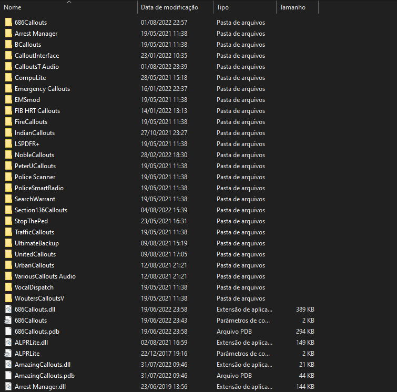
Task: Click the NobleCallouts folder icon
Action: click(x=8, y=155)
